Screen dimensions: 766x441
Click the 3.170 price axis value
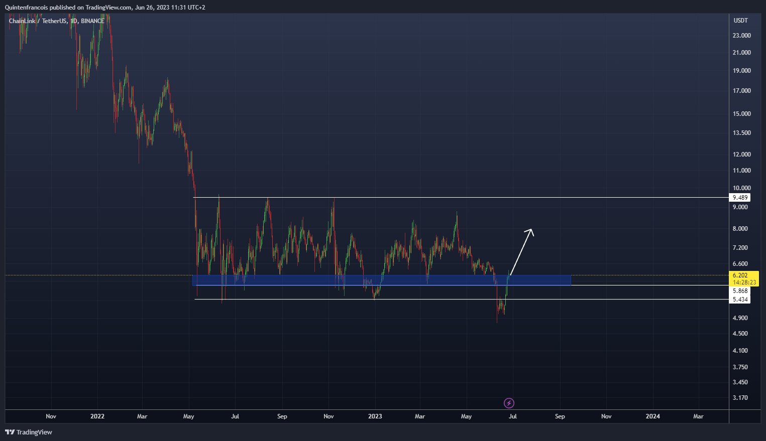pos(740,398)
